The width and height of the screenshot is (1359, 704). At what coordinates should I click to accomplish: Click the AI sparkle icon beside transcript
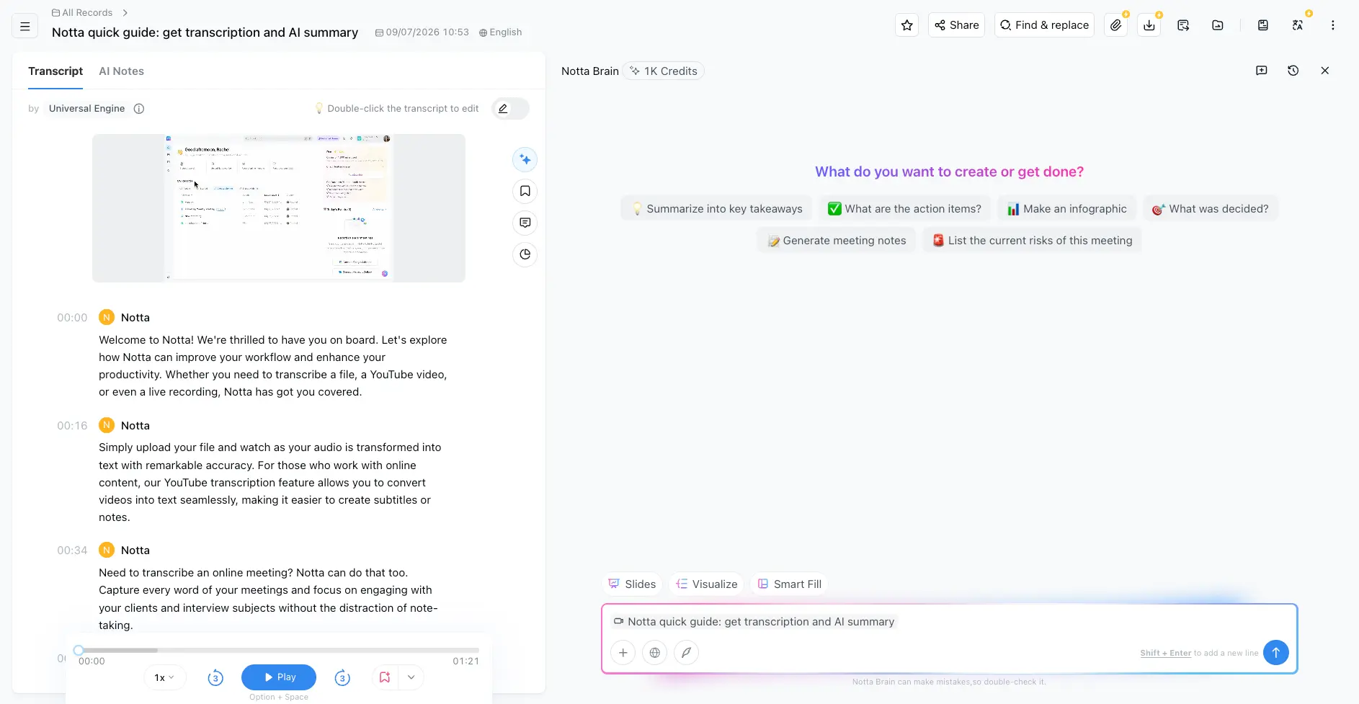click(x=525, y=159)
